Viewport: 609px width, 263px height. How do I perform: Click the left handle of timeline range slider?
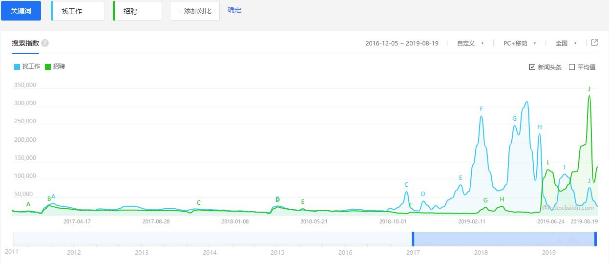(x=413, y=239)
